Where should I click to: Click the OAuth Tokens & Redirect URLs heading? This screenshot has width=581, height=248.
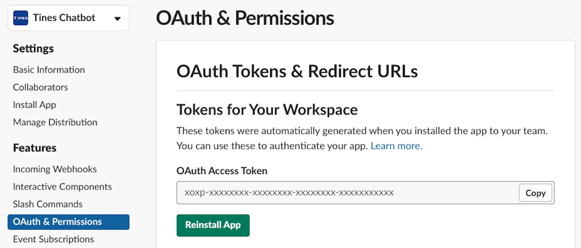click(297, 71)
